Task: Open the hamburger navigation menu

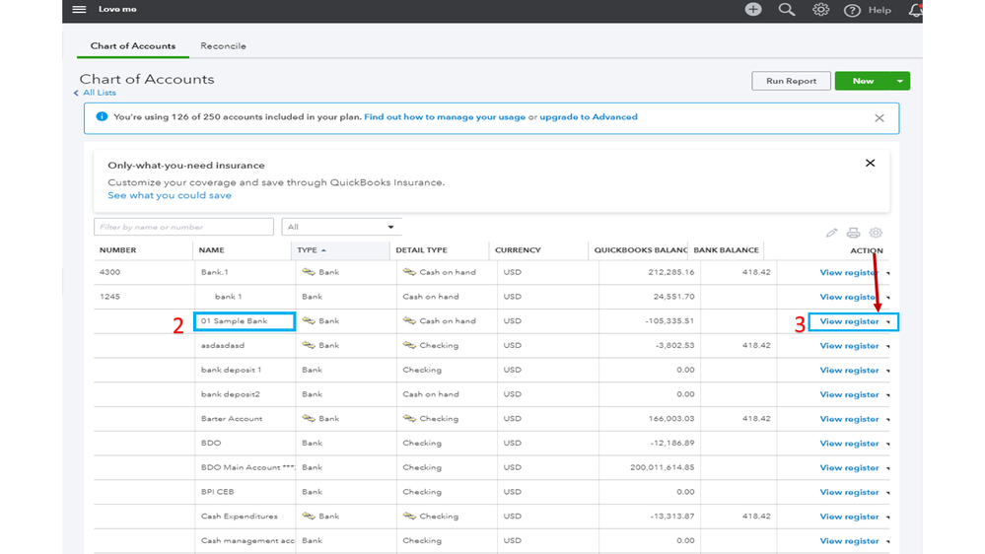Action: [x=79, y=10]
